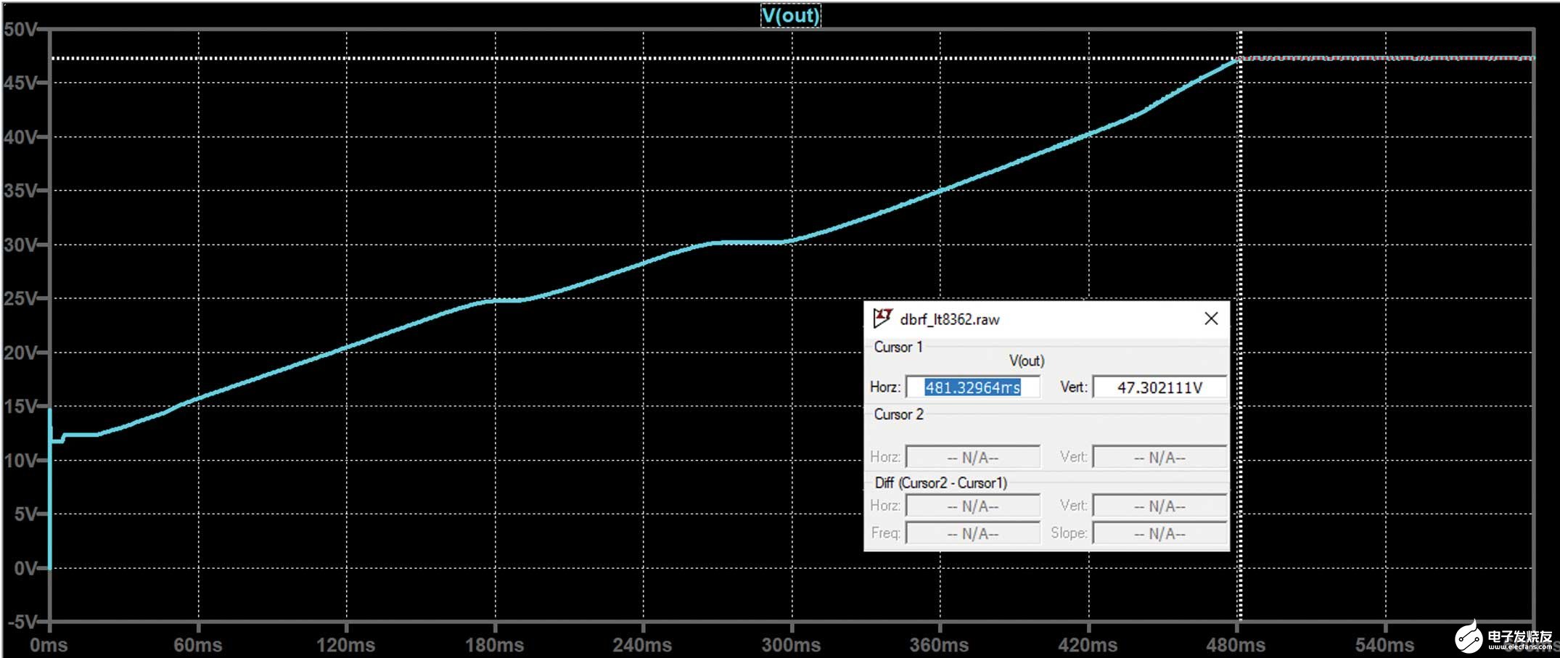The image size is (1560, 658).
Task: Click the 240ms time axis label
Action: pyautogui.click(x=642, y=645)
